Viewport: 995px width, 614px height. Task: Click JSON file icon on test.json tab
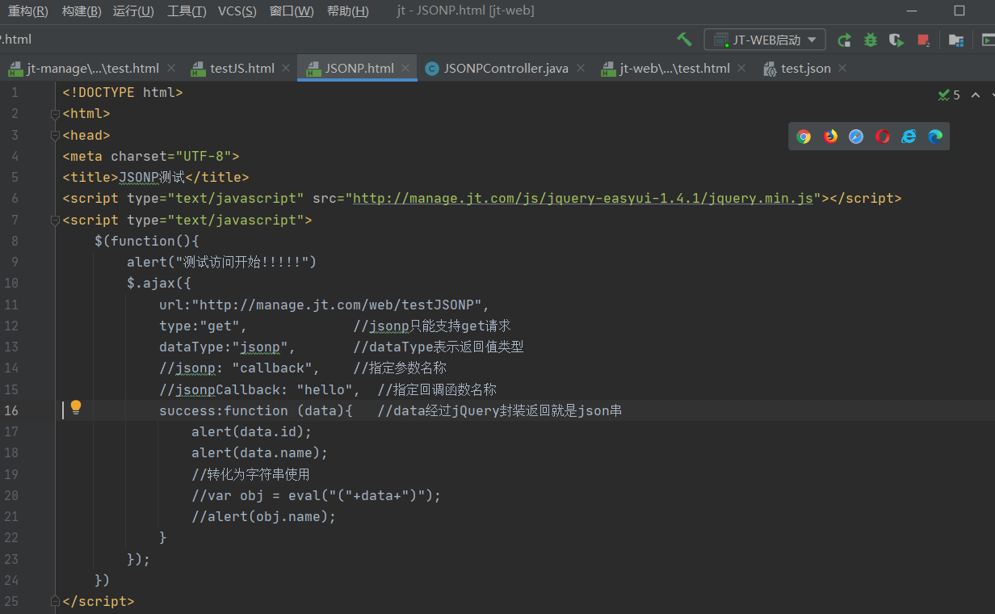[770, 69]
